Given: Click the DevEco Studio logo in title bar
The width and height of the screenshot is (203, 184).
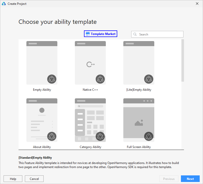Looking at the screenshot, I should click(4, 4).
